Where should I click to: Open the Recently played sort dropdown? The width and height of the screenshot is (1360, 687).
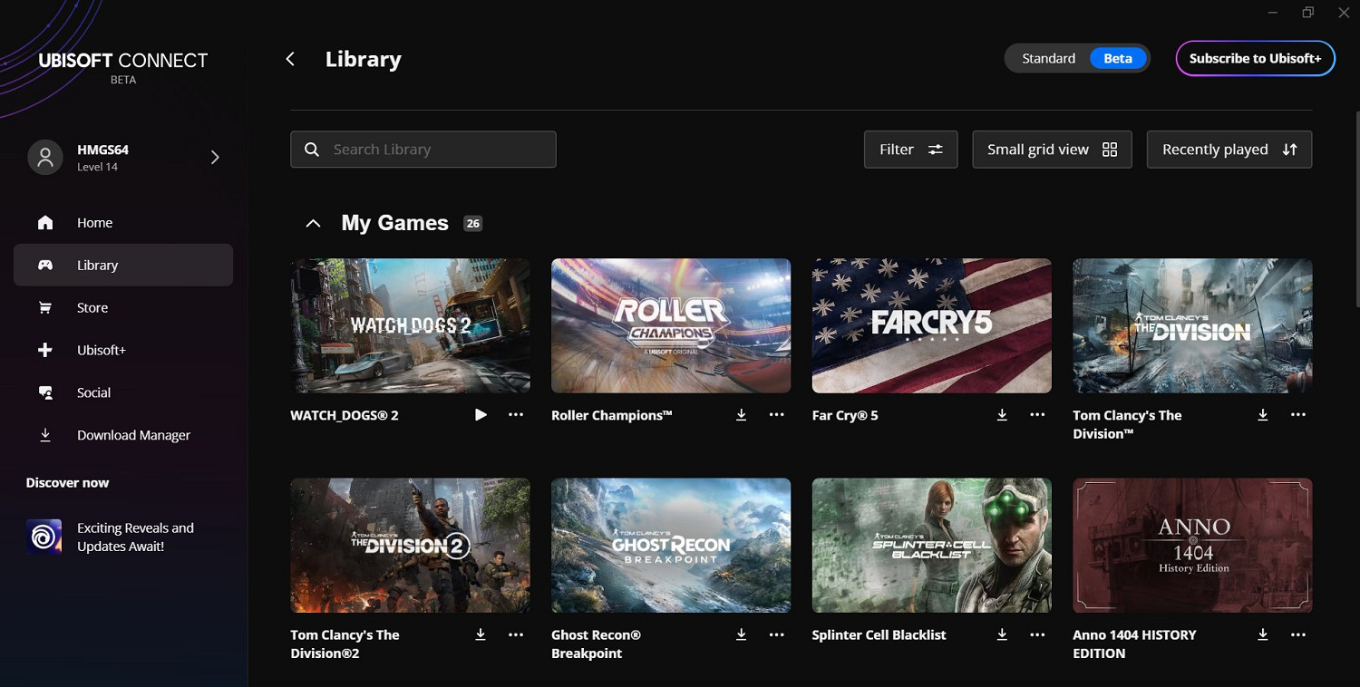click(1229, 149)
